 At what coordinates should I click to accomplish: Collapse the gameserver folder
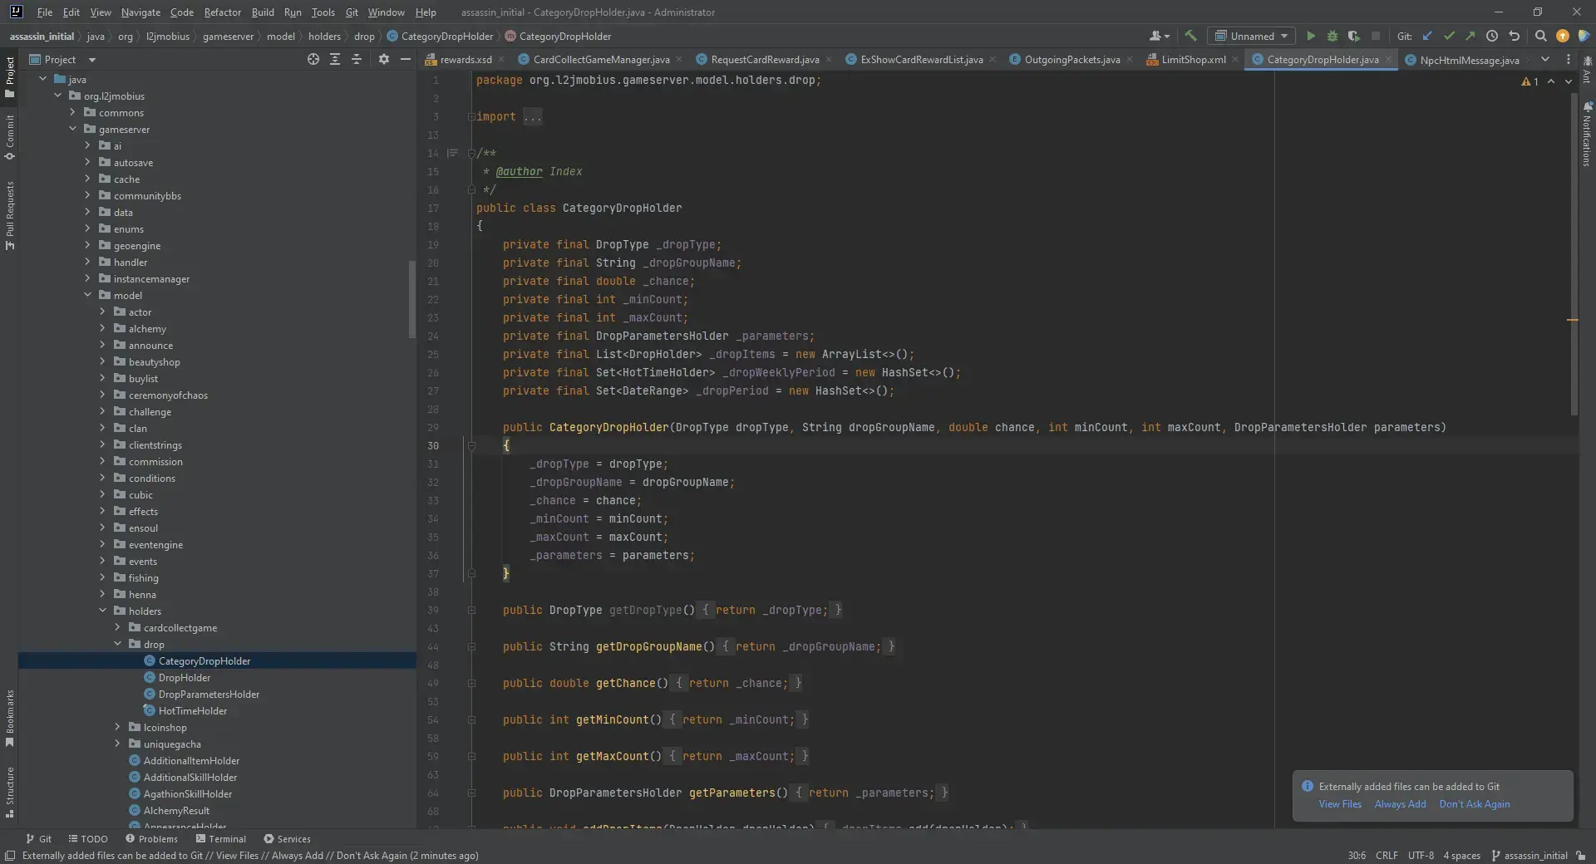[x=72, y=129]
